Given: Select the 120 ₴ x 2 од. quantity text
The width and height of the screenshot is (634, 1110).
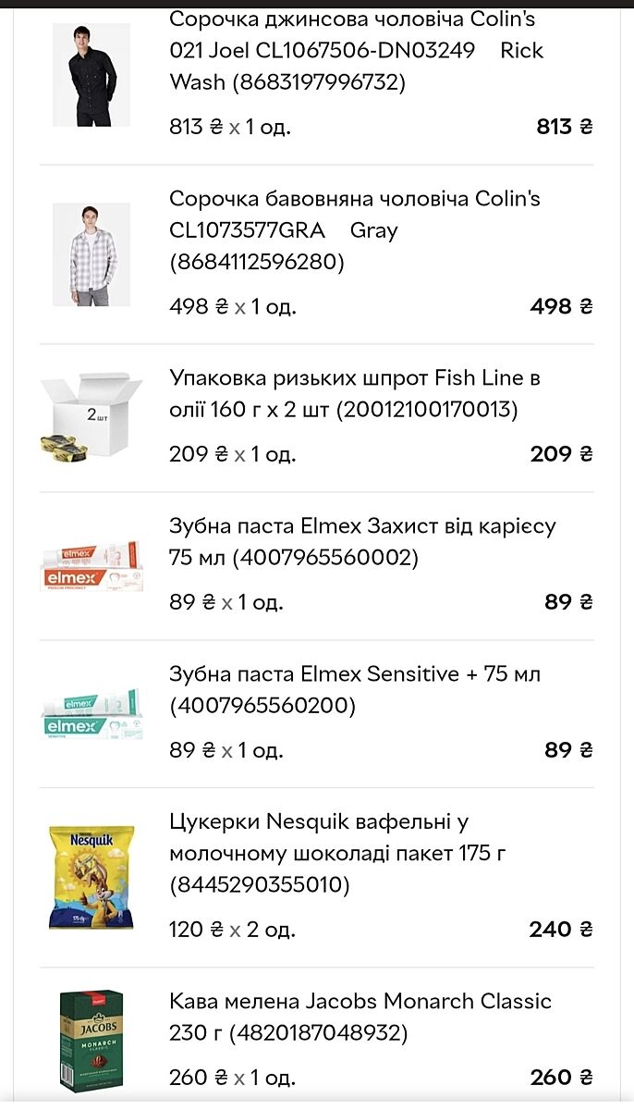Looking at the screenshot, I should (233, 929).
